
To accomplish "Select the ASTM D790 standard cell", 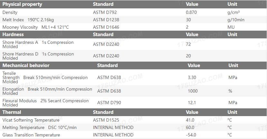I will click(x=109, y=103).
